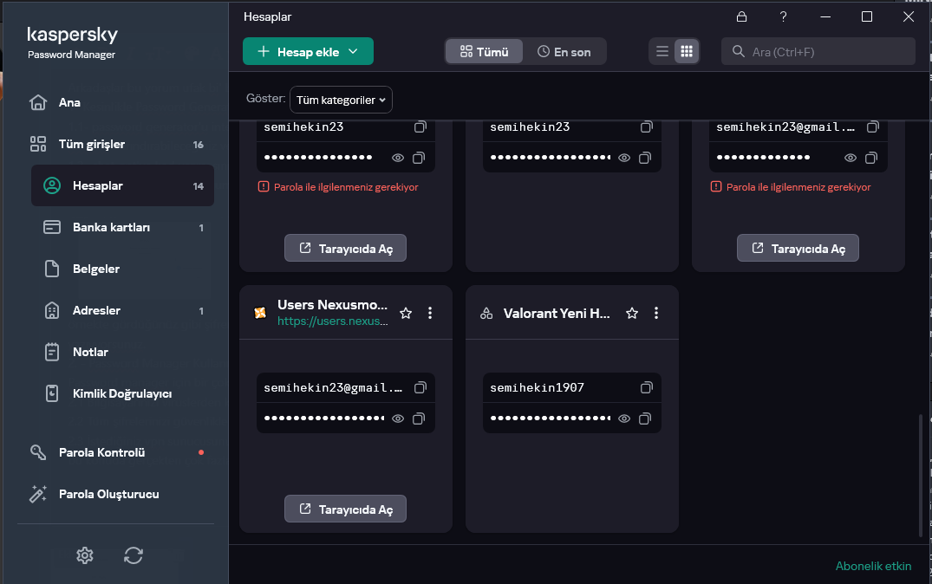Open Kimlik Doğrulayıcı section
Image resolution: width=932 pixels, height=584 pixels.
point(122,394)
